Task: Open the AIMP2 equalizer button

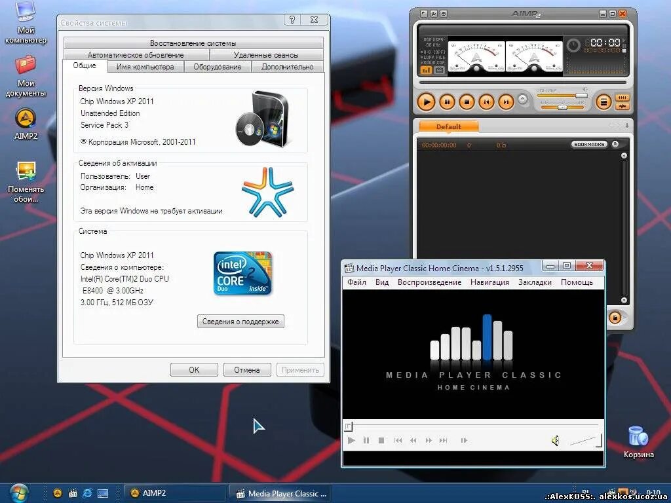Action: tap(622, 98)
